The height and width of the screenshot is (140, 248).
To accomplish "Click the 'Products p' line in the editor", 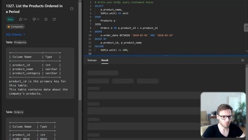I will (x=108, y=21).
